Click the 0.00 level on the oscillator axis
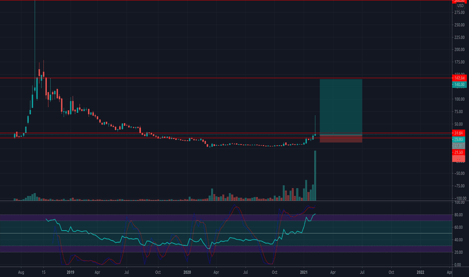 [x=457, y=265]
